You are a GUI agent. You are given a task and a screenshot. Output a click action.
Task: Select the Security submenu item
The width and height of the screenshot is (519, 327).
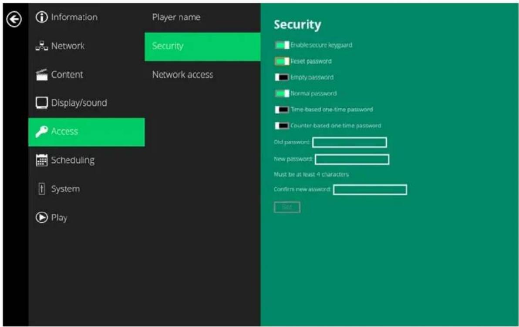click(202, 46)
